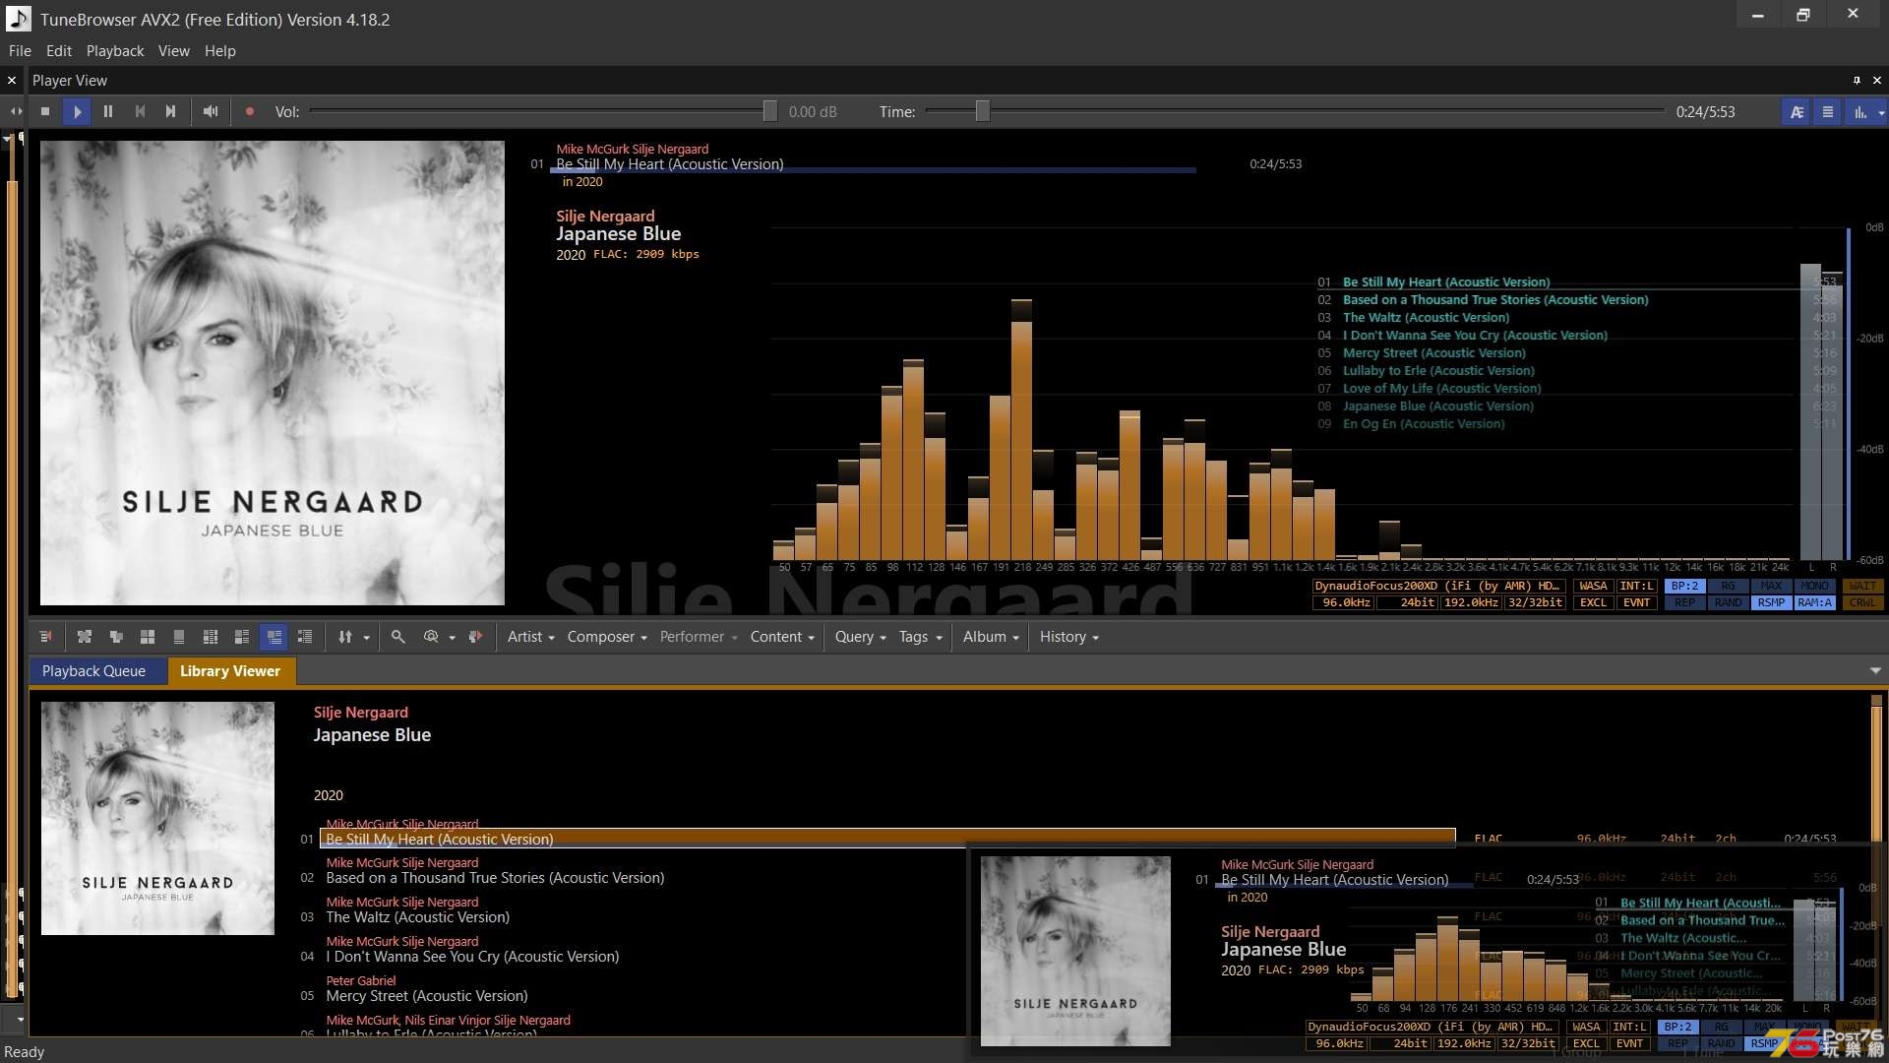Open the sort order dropdown arrow
The height and width of the screenshot is (1063, 1889).
(367, 638)
